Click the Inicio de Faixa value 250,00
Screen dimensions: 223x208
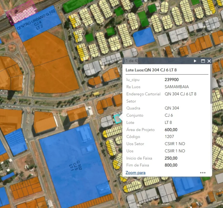point(171,158)
